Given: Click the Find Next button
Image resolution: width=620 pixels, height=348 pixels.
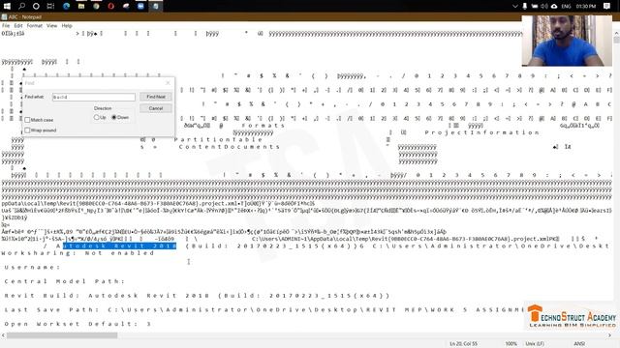Looking at the screenshot, I should pos(156,97).
